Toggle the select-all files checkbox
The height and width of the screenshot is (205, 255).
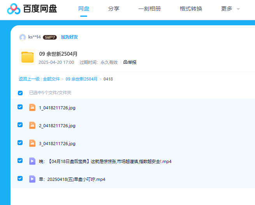(x=20, y=93)
